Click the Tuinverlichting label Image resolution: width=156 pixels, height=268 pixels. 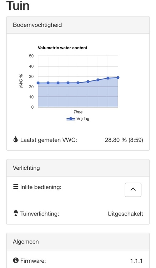pyautogui.click(x=40, y=214)
